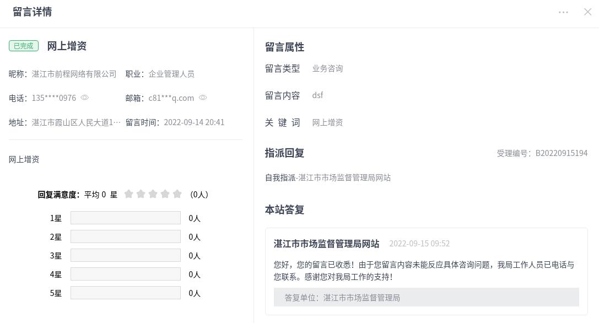Click the 已完成 status tag
599x323 pixels.
click(24, 46)
